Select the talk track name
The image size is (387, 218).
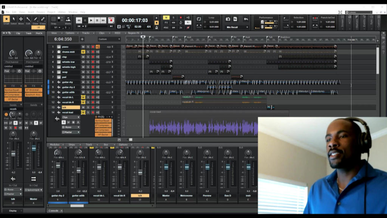tap(71, 107)
